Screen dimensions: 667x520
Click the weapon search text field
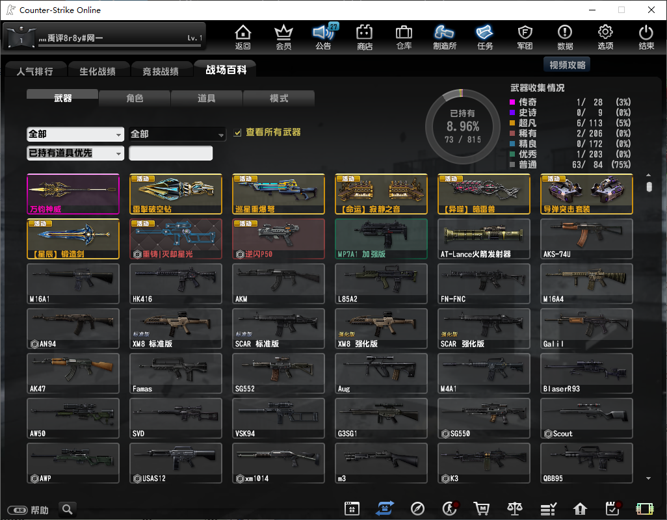pyautogui.click(x=170, y=153)
